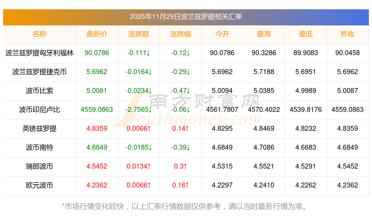Select the 今开 column header
Image resolution: width=372 pixels, height=216 pixels.
point(222,34)
